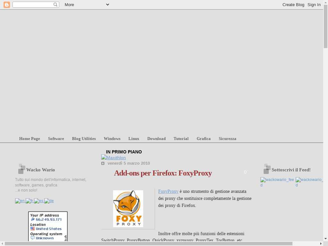The height and width of the screenshot is (246, 328).
Task: Click the Spanish 'es' flag translation icon
Action: click(x=39, y=201)
